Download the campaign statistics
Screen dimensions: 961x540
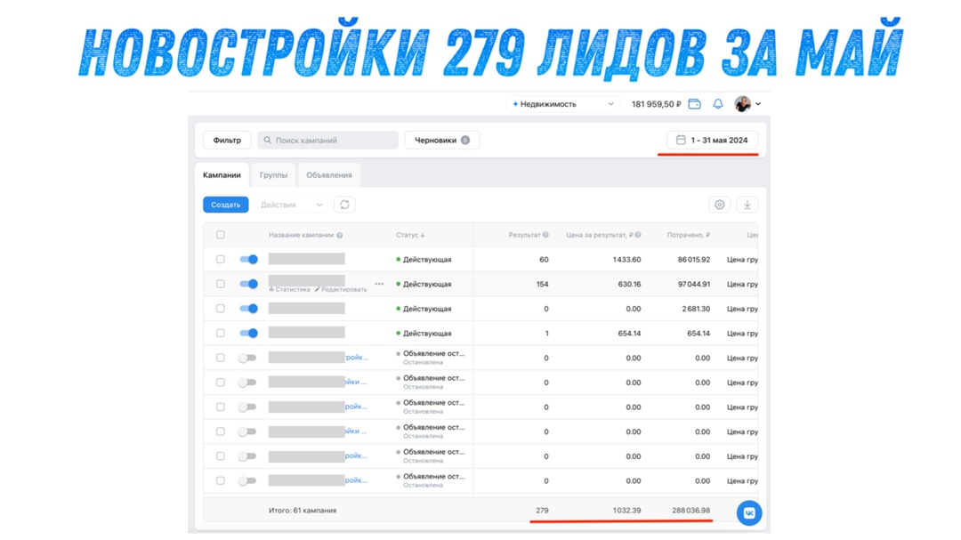click(747, 205)
